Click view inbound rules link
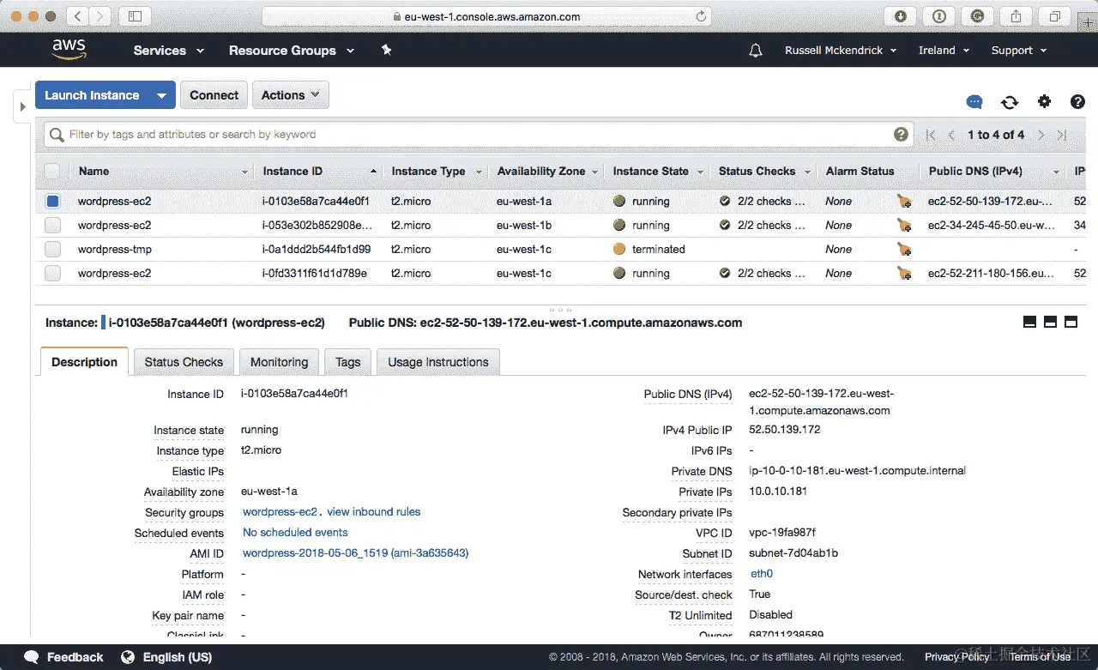 [374, 512]
